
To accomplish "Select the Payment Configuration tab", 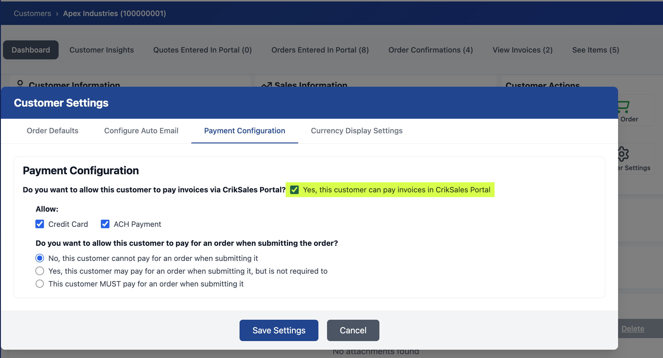I will [245, 131].
